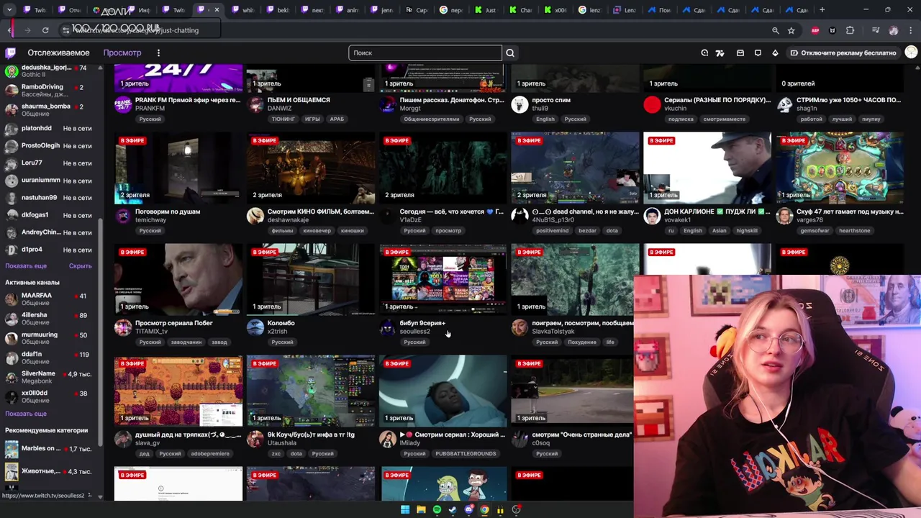
Task: Click the Поиск search field
Action: pyautogui.click(x=425, y=53)
